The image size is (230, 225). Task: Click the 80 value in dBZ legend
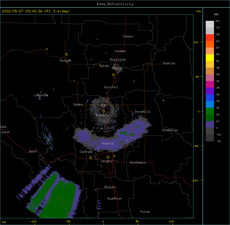tap(218, 21)
